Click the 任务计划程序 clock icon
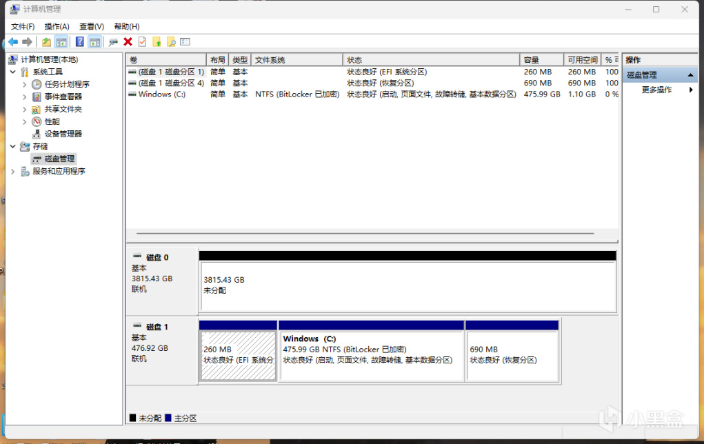The width and height of the screenshot is (704, 444). click(x=37, y=84)
